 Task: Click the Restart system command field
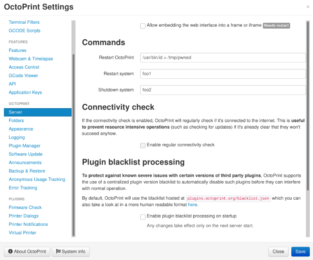(x=223, y=74)
